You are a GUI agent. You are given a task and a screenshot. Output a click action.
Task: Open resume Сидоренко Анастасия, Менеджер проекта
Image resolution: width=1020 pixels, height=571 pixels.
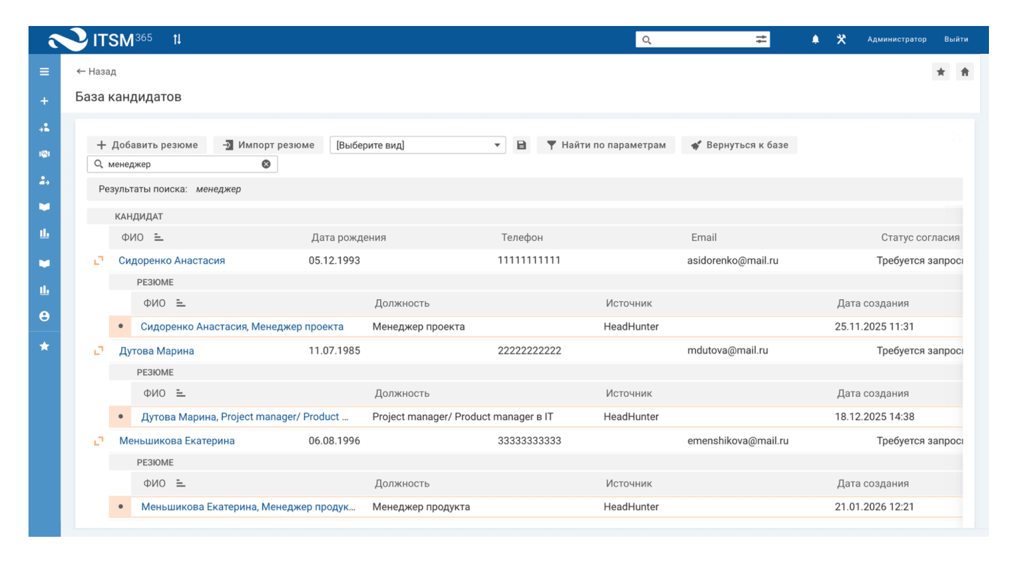242,327
